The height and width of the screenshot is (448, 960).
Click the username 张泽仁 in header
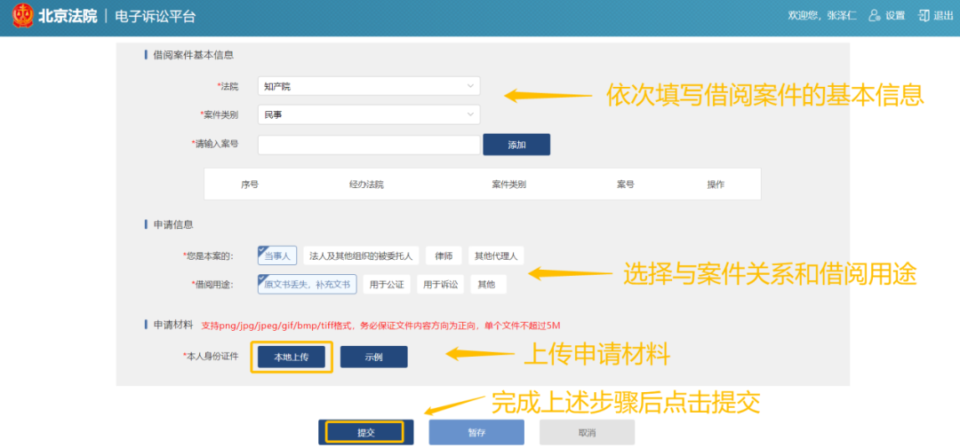(x=843, y=16)
